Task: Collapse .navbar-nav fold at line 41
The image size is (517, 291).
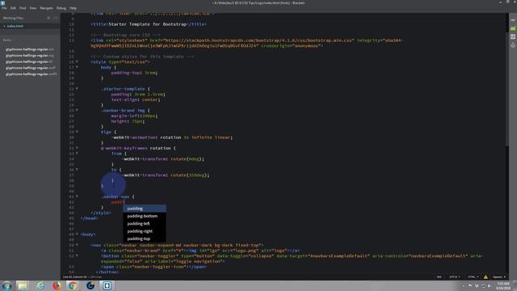Action: (x=78, y=196)
